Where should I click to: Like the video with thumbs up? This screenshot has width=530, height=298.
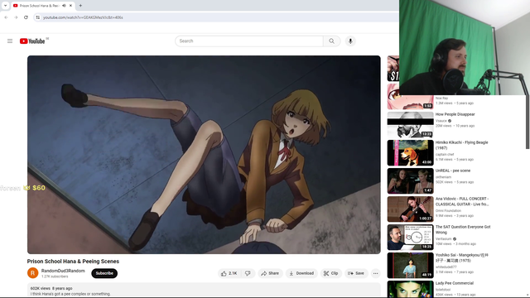point(229,273)
